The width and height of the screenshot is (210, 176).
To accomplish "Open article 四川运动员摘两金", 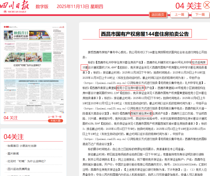I will [x=19, y=169].
